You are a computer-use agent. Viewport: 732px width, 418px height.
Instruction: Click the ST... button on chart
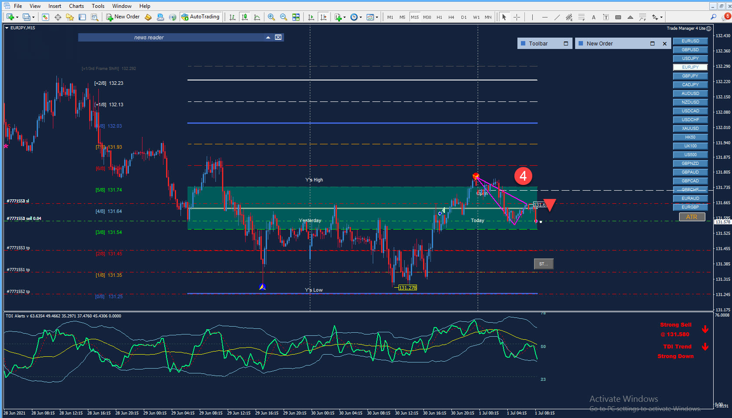(x=543, y=264)
